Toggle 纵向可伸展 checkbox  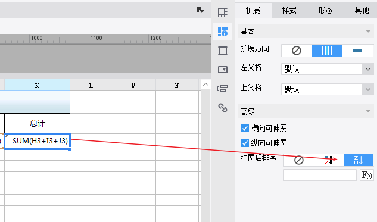(x=245, y=143)
